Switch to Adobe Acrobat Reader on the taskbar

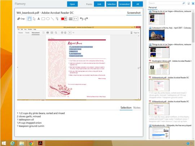click(x=40, y=143)
